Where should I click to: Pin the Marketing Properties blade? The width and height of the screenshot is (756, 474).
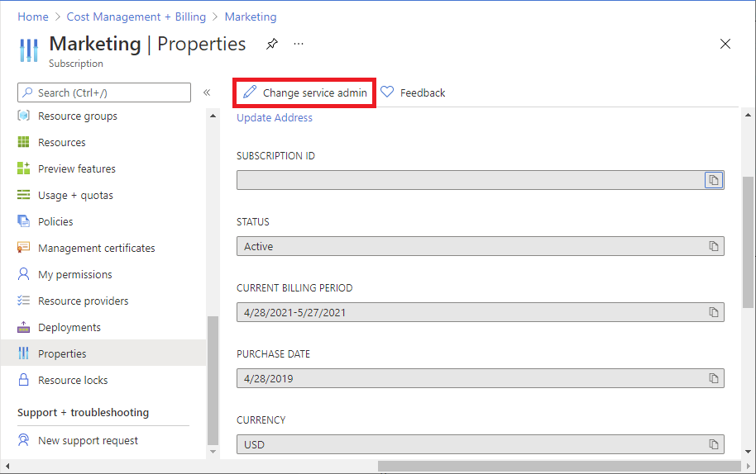pyautogui.click(x=272, y=45)
